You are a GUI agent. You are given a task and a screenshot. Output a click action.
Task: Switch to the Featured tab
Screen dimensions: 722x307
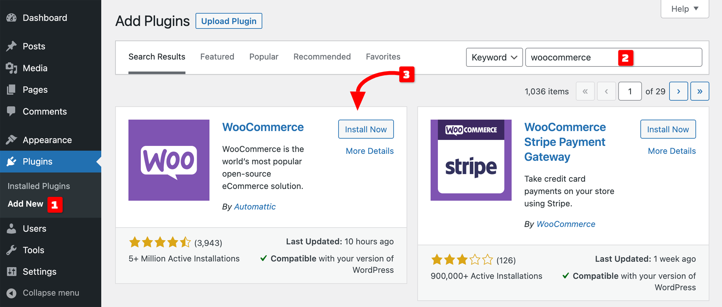[217, 57]
